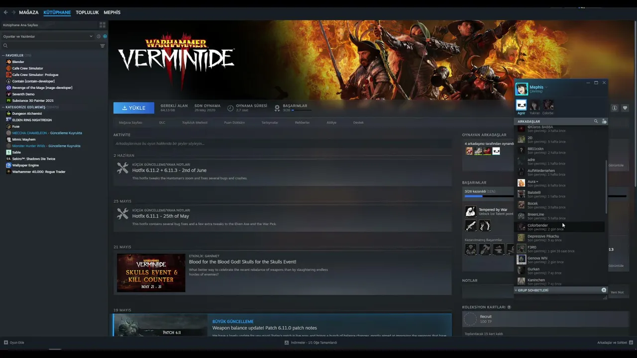Viewport: 637px width, 358px height.
Task: Click the Sable game icon
Action: pyautogui.click(x=8, y=152)
